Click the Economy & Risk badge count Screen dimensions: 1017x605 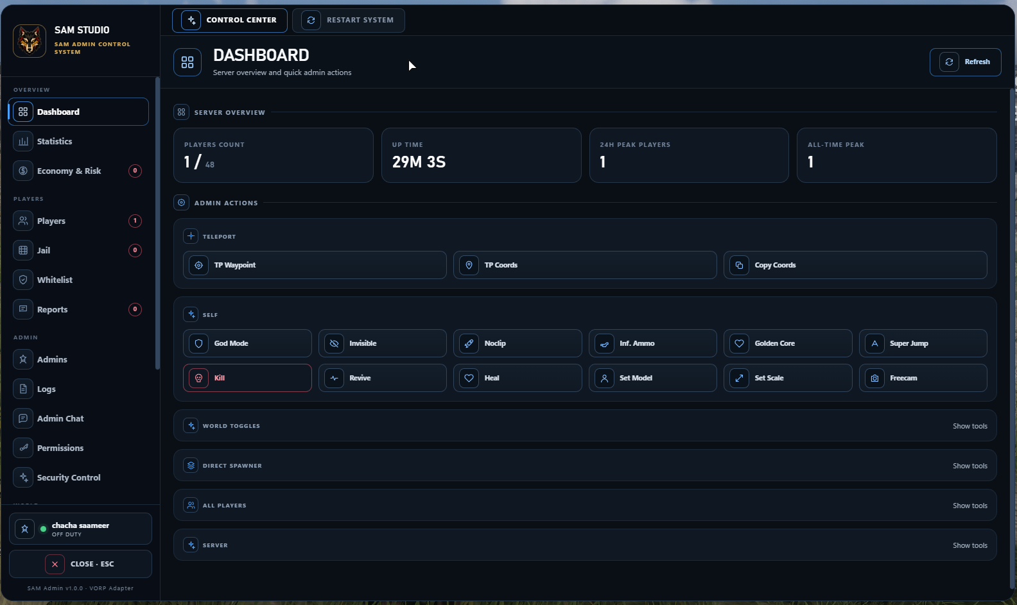tap(135, 171)
